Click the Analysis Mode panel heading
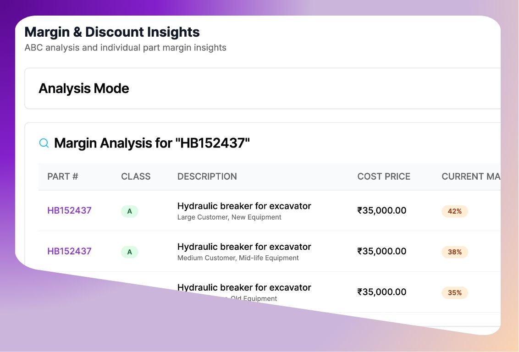 83,88
